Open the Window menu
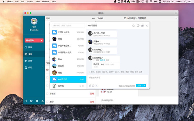Image resolution: width=194 pixels, height=121 pixels. point(46,2)
